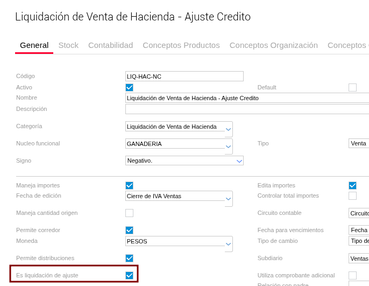Image resolution: width=369 pixels, height=286 pixels.
Task: Enable Maneja cantidad origen checkbox
Action: pos(129,213)
